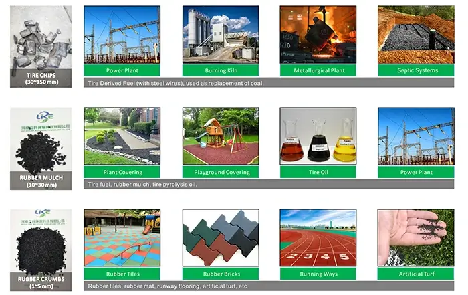Click the Metallurgical Plant furnace photo
This screenshot has width=468, height=295.
coord(318,35)
